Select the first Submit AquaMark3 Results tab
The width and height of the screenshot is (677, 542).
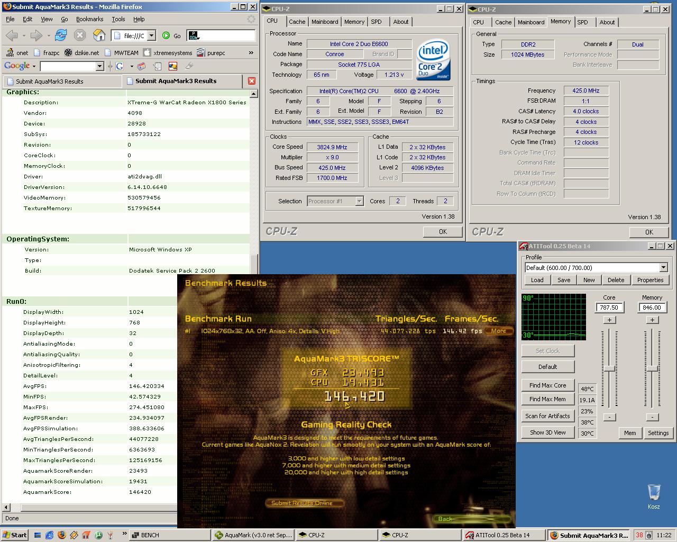[x=62, y=82]
